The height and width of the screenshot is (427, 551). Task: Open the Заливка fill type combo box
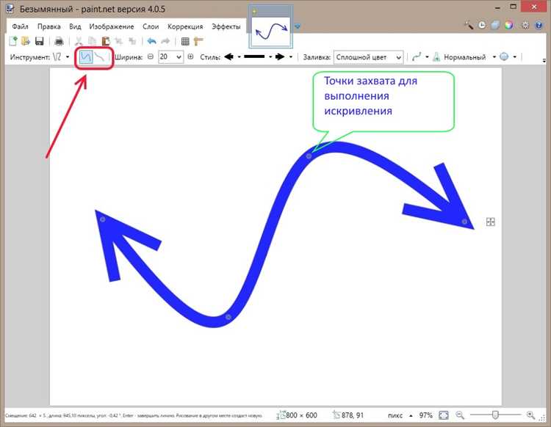click(368, 56)
